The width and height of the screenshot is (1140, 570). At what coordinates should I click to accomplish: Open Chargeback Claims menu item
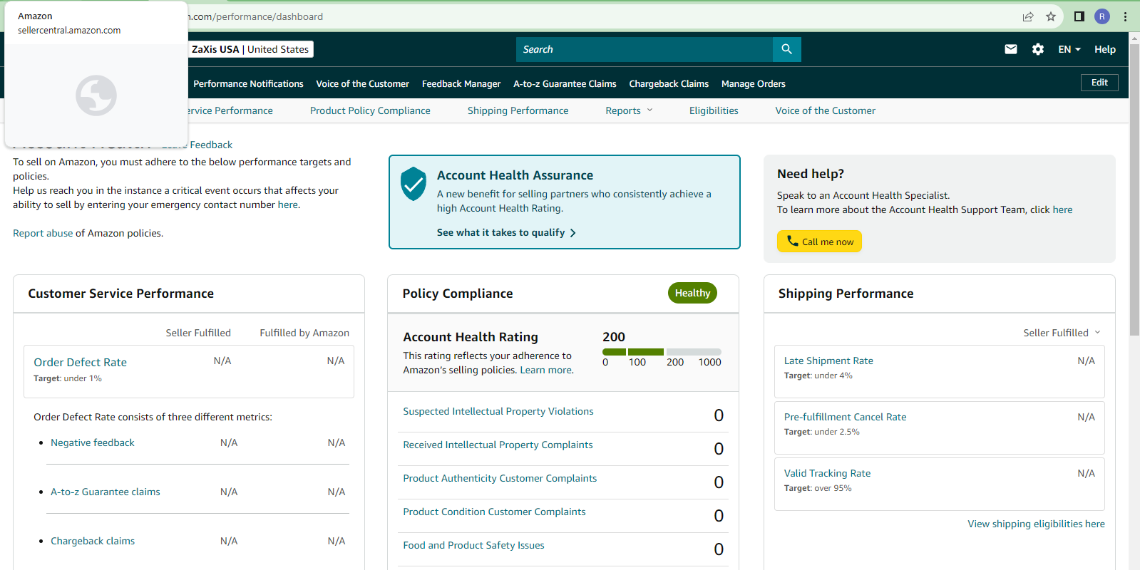[x=669, y=83]
